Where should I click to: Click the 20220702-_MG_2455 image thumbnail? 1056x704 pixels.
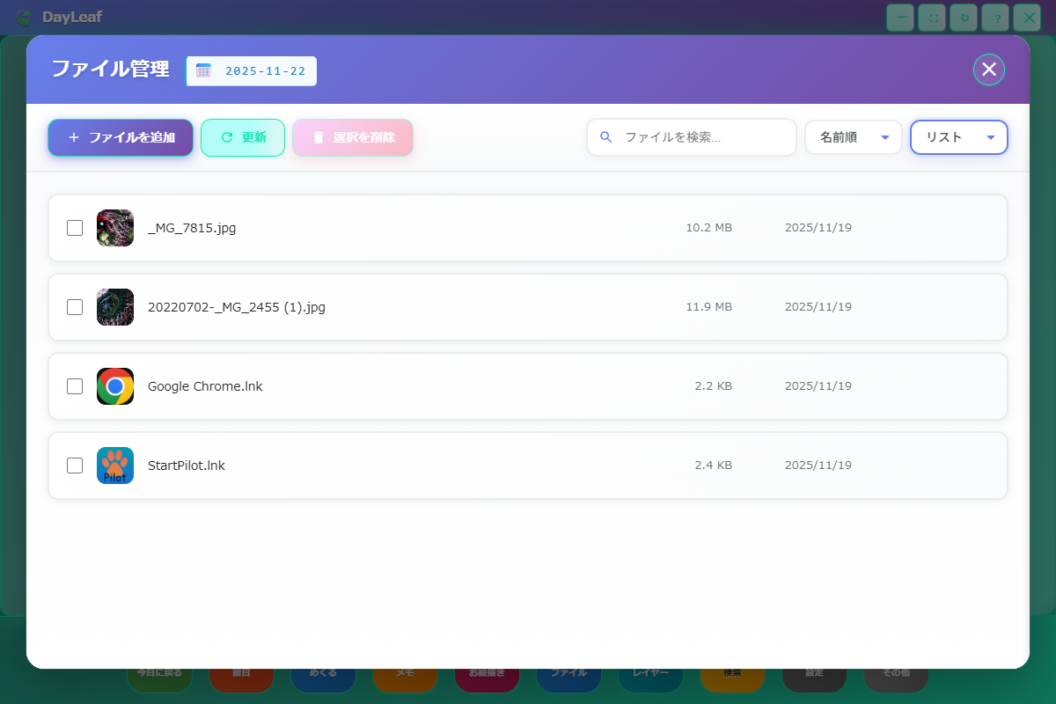[115, 307]
